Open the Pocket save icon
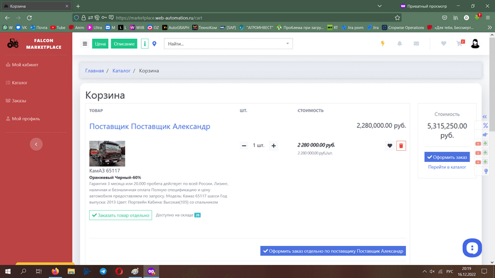 [x=444, y=18]
